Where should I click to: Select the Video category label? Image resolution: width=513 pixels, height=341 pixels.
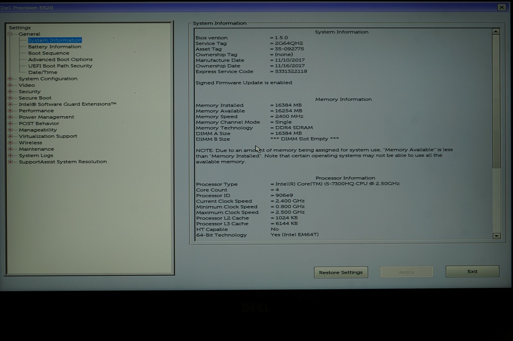point(27,85)
